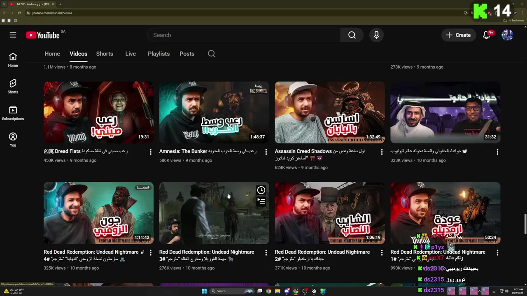Open options menu for Dread Flats video
527x296 pixels.
click(150, 152)
